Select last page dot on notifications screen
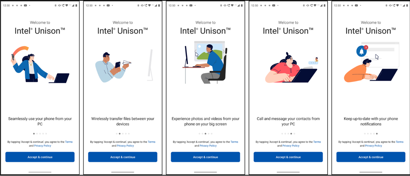 377,134
